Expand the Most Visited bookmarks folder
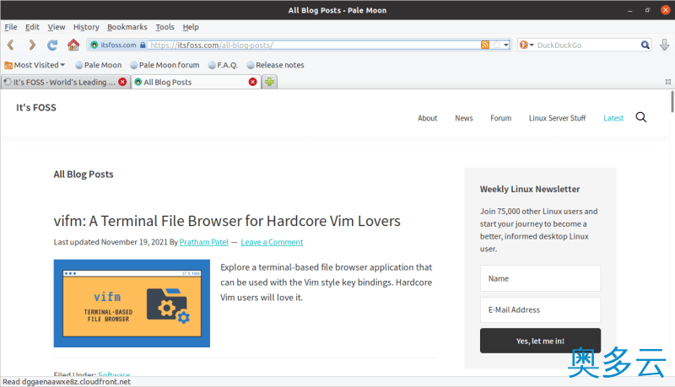675x387 pixels. [x=35, y=65]
